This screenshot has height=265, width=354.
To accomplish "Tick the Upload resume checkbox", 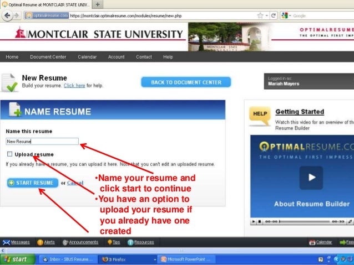I will pyautogui.click(x=9, y=154).
